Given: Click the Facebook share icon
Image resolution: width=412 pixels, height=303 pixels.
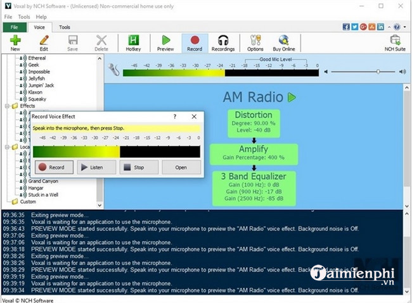Looking at the screenshot, I should (346, 27).
